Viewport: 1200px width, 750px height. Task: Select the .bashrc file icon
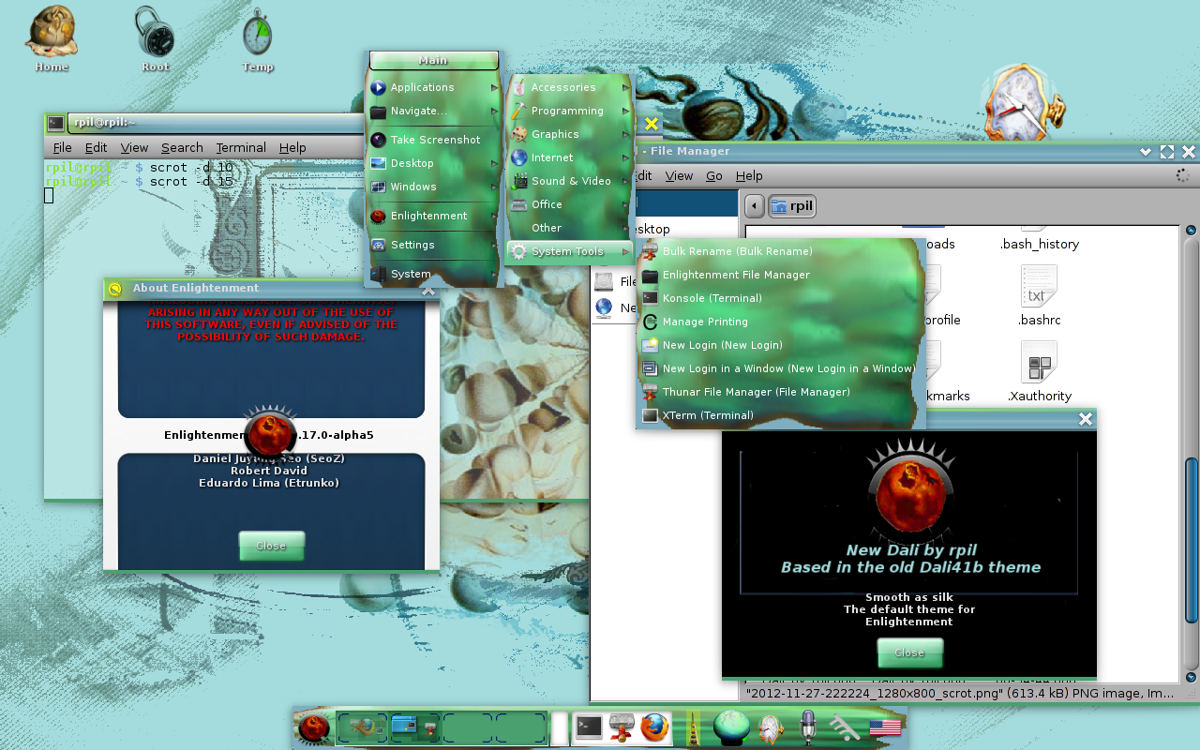pos(1039,297)
